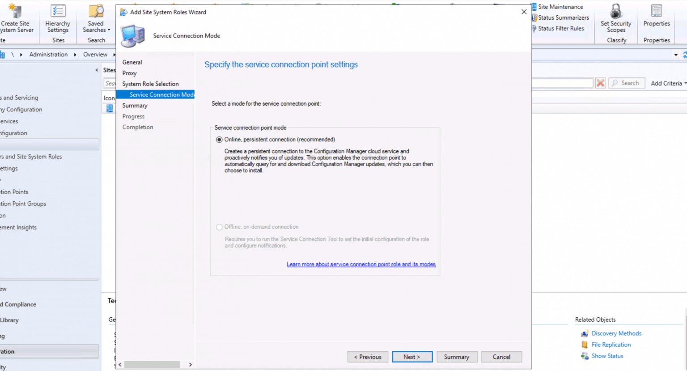Open Discovery Methods related object
Viewport: 687px width, 371px height.
pos(616,333)
